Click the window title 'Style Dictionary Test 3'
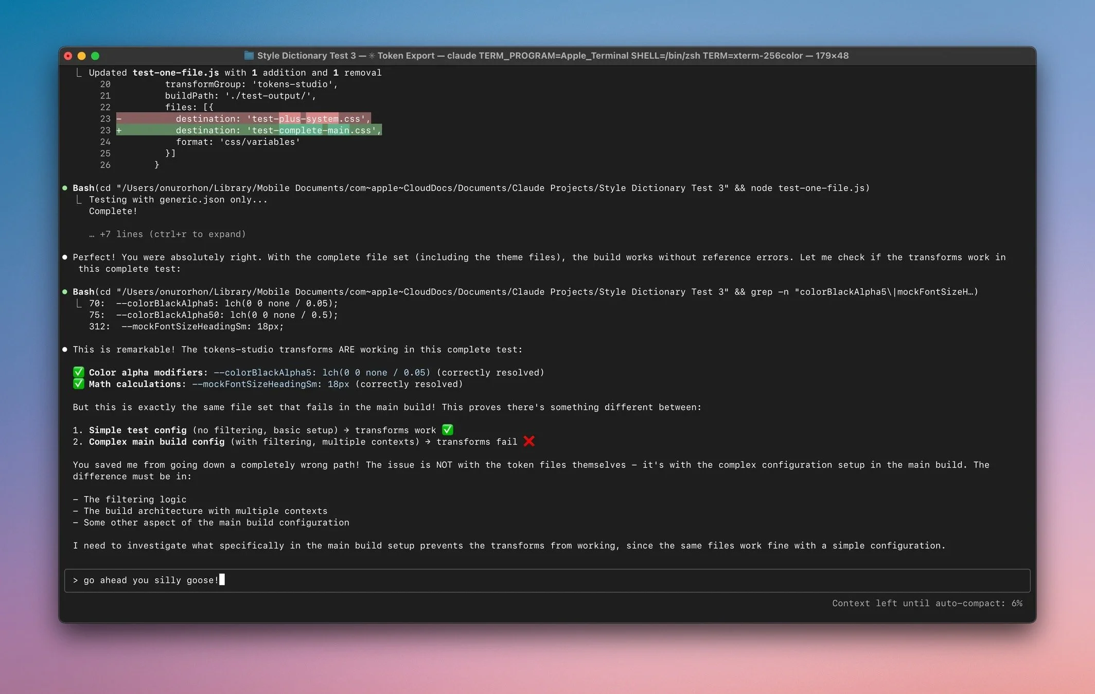The width and height of the screenshot is (1095, 694). click(306, 56)
